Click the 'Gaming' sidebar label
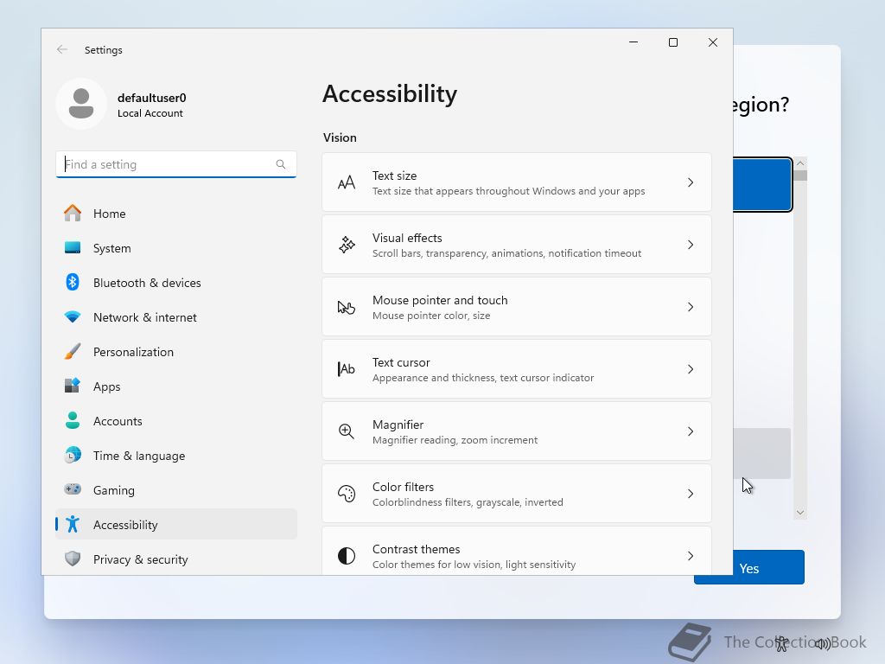Screen dimensions: 885x664 114,491
